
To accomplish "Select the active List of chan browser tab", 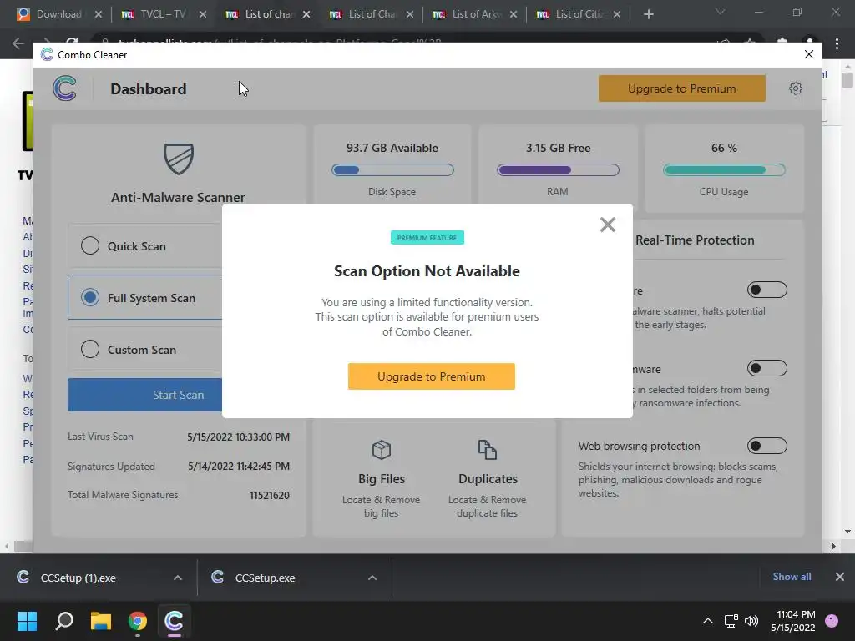I will click(267, 14).
